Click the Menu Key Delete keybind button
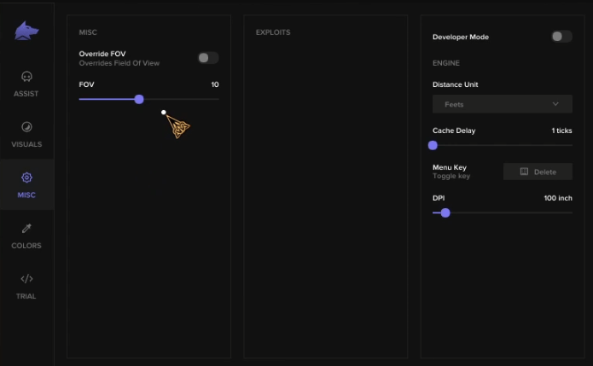 coord(538,171)
